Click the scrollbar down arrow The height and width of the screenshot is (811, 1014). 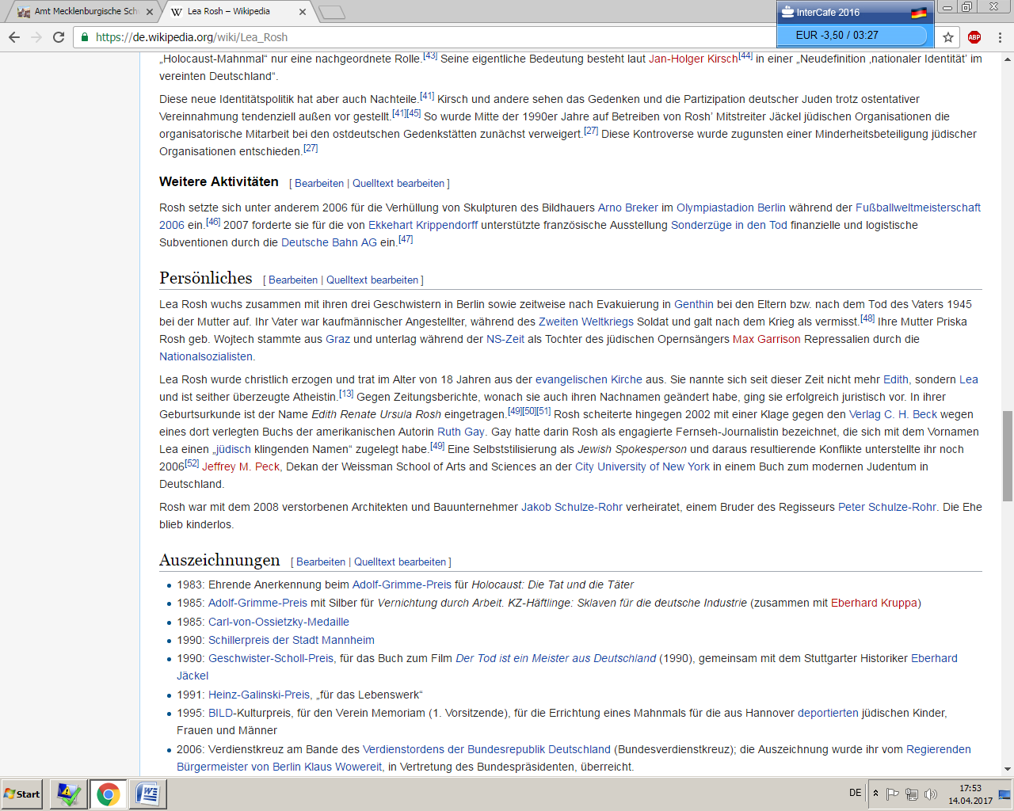pos(1007,768)
